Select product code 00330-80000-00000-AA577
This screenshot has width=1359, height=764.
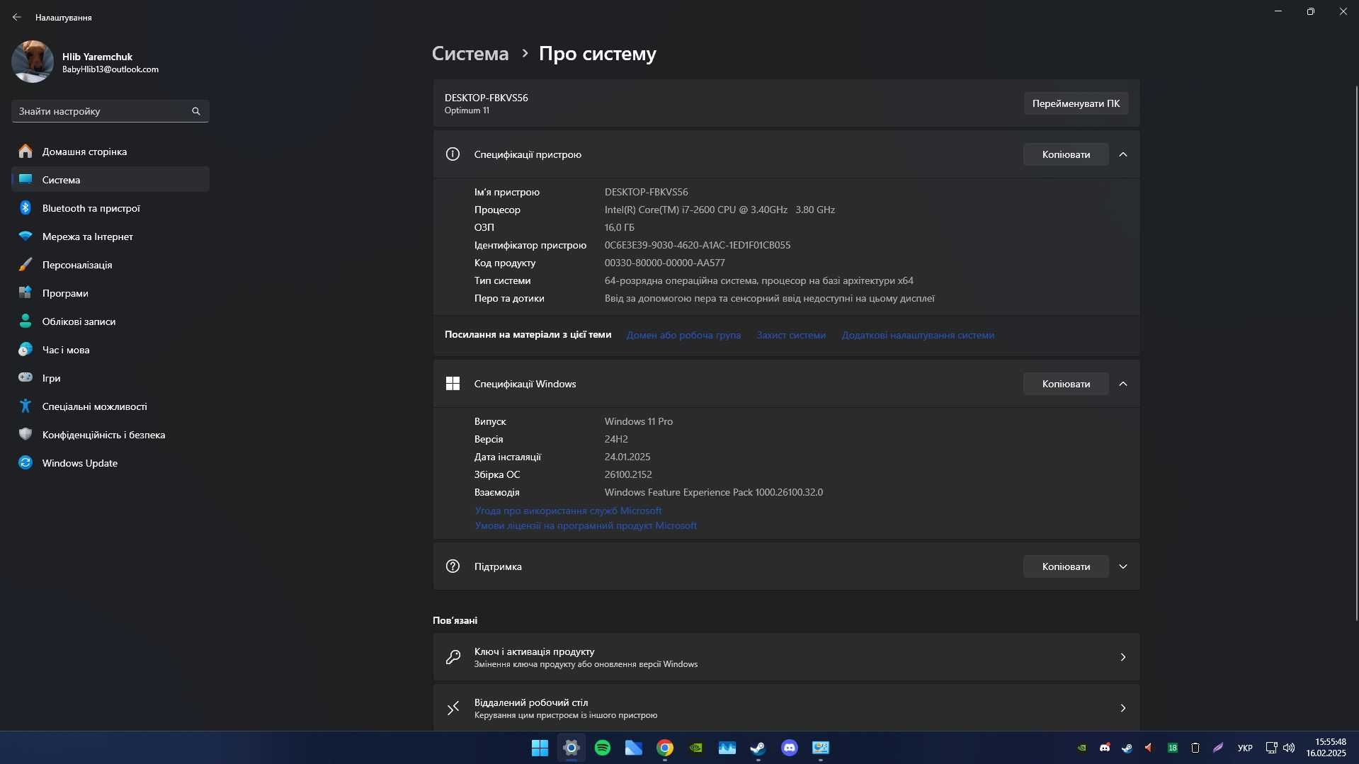coord(664,263)
